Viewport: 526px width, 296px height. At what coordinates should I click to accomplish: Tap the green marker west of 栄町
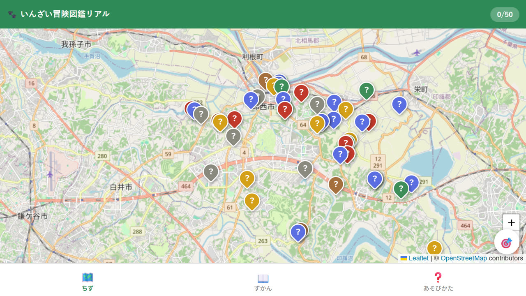(367, 90)
